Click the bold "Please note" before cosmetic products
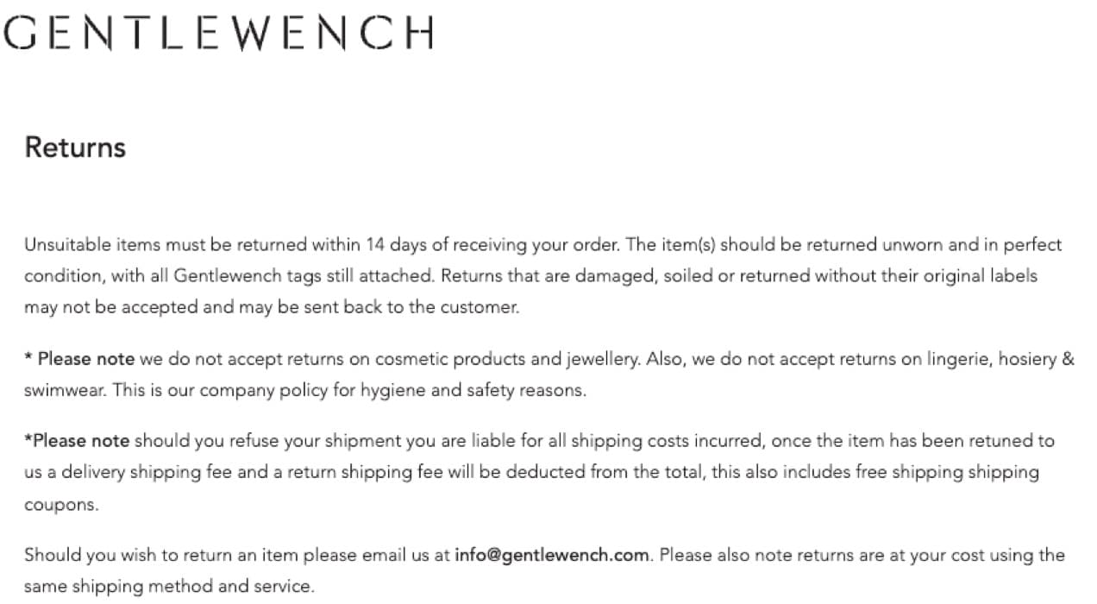The width and height of the screenshot is (1097, 604). [x=86, y=359]
